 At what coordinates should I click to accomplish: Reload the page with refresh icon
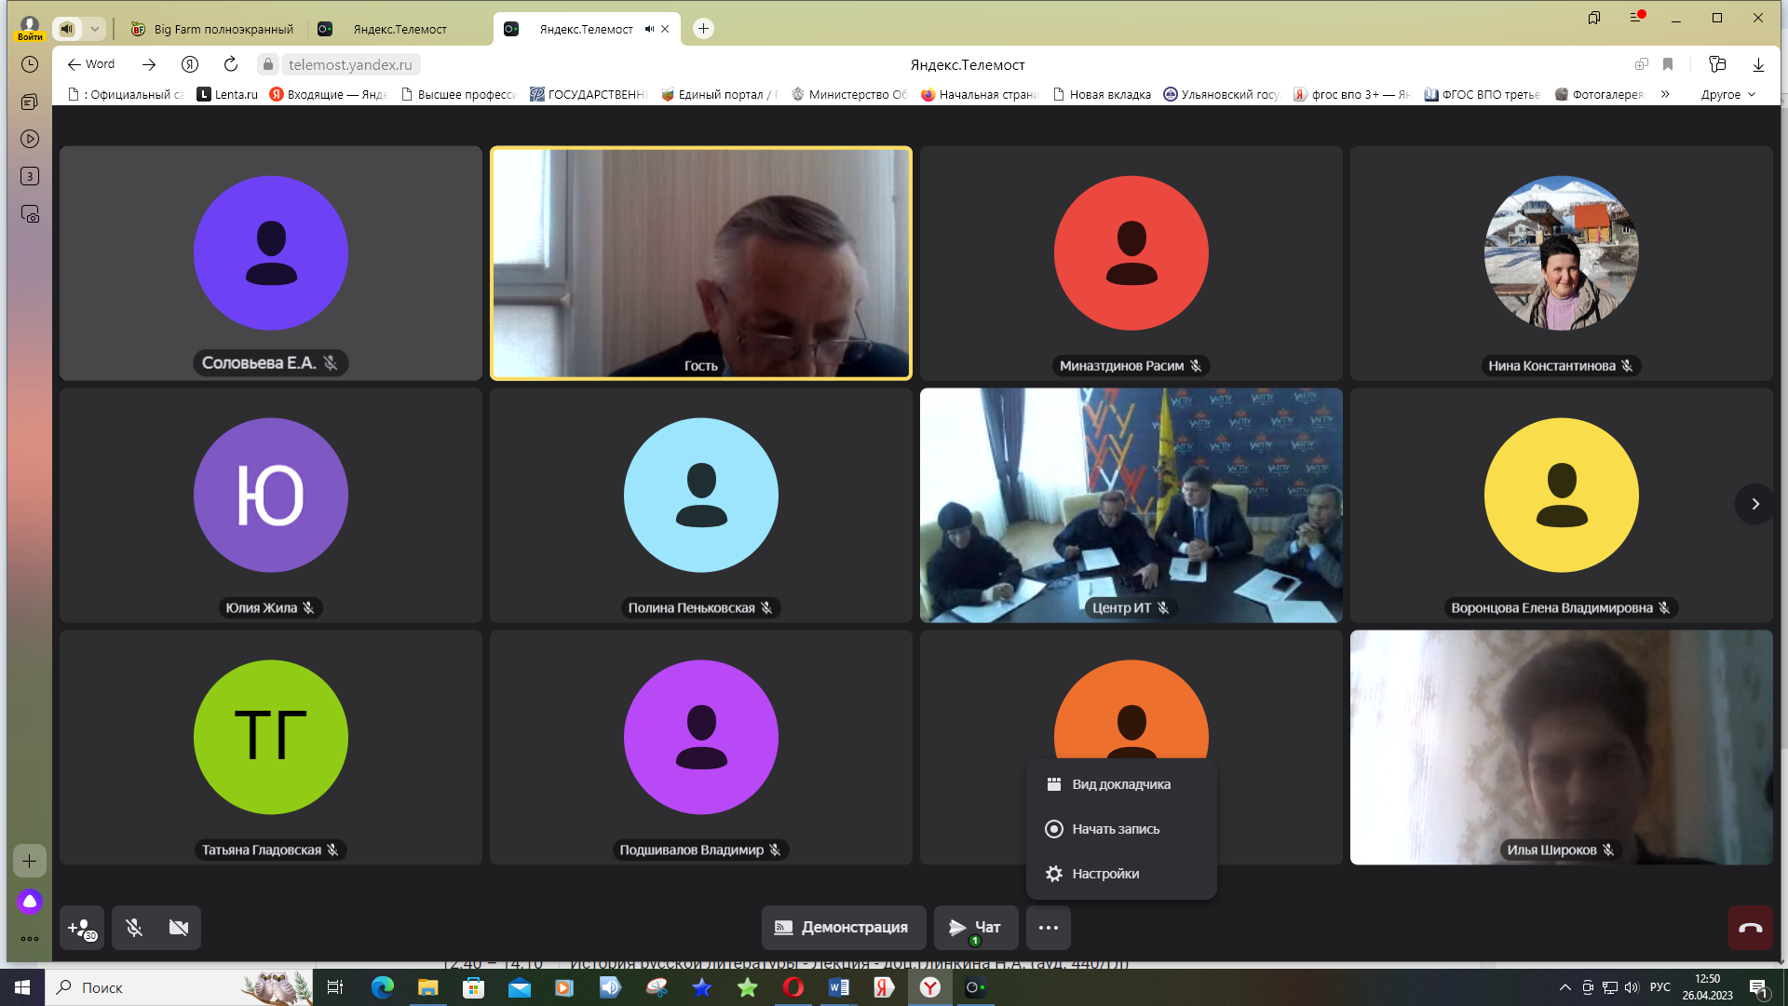click(x=231, y=64)
